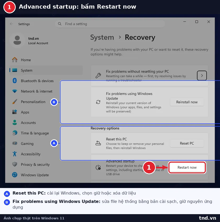Click the Advanced startup power-gear icon

click(98, 168)
